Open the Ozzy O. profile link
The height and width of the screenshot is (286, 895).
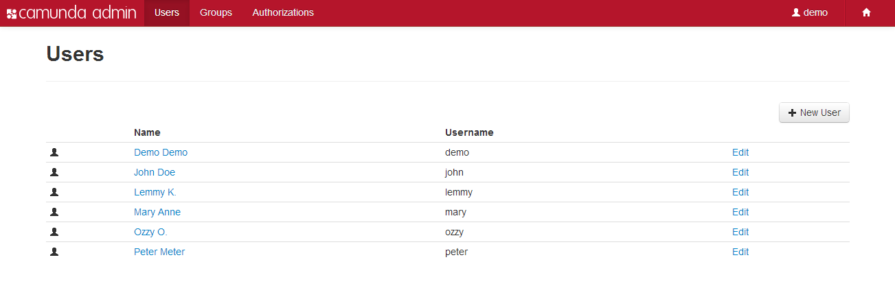click(150, 232)
